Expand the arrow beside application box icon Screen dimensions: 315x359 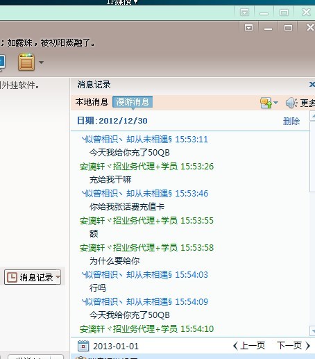click(x=41, y=62)
